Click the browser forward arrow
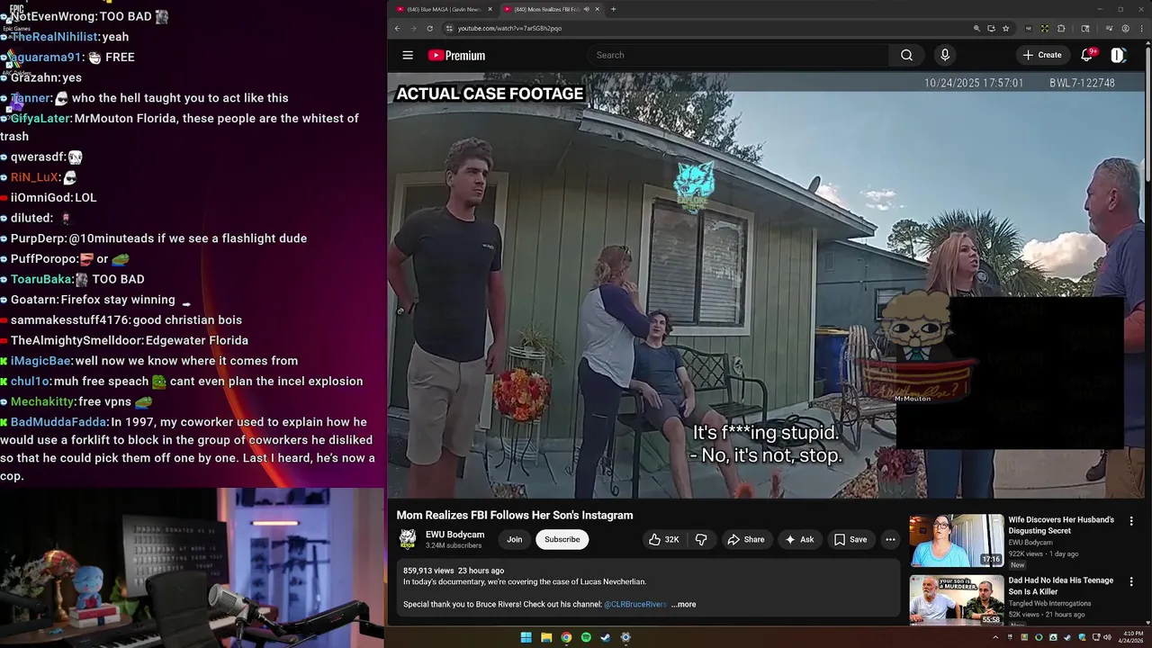Screen dimensions: 1152x648 (x=414, y=28)
